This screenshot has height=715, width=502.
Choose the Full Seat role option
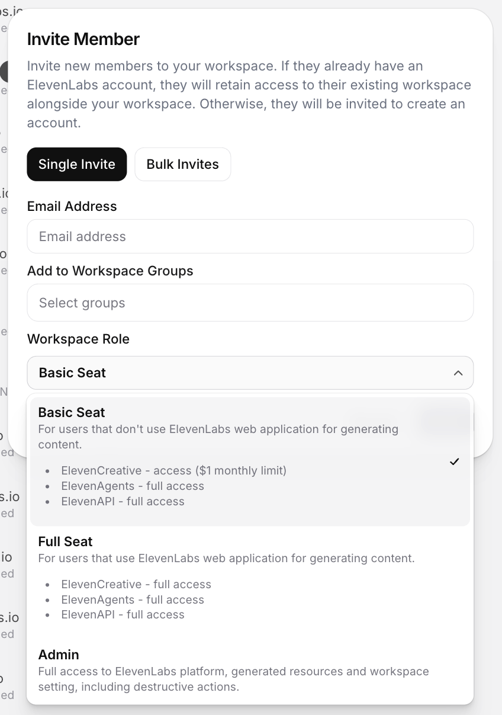(x=66, y=541)
